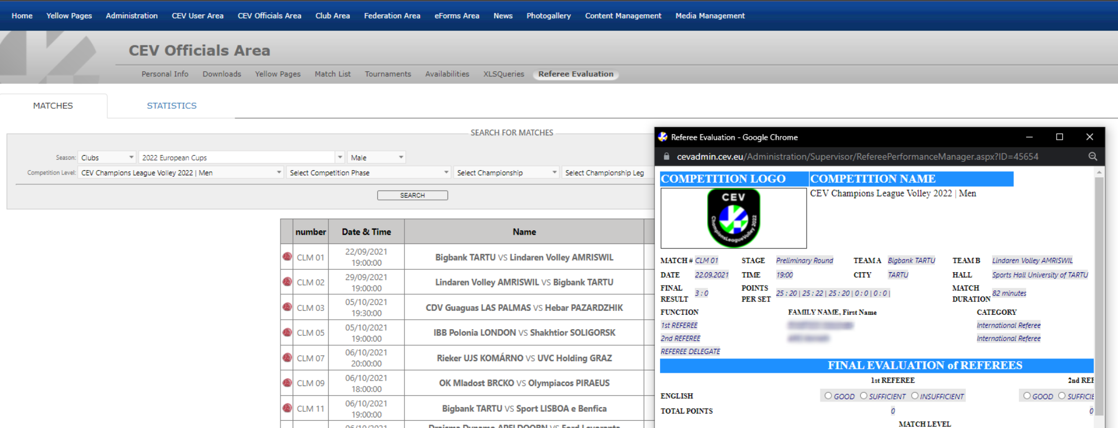Screen dimensions: 1118x428
Task: Open Home in top navigation
Action: (x=22, y=15)
